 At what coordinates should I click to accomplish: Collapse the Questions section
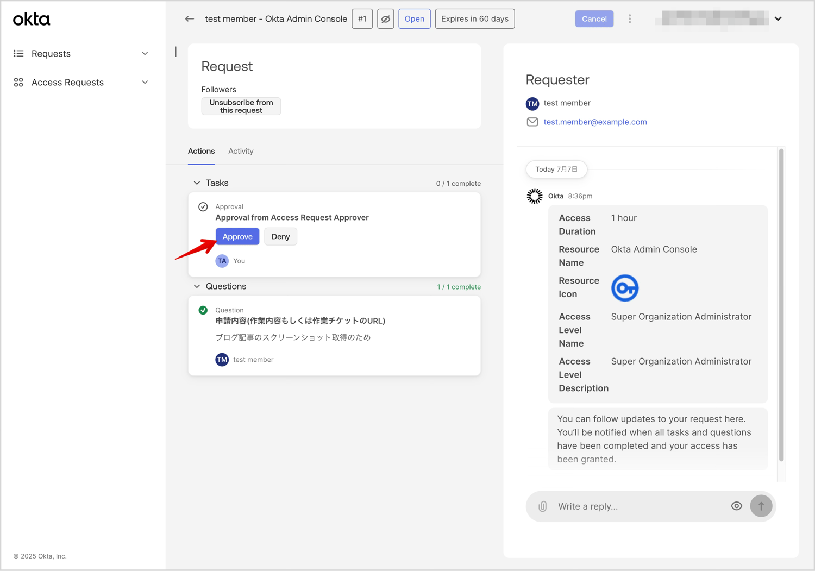pyautogui.click(x=197, y=286)
